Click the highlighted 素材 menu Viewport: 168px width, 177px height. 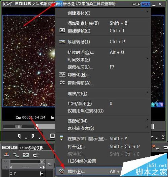[x=59, y=4]
